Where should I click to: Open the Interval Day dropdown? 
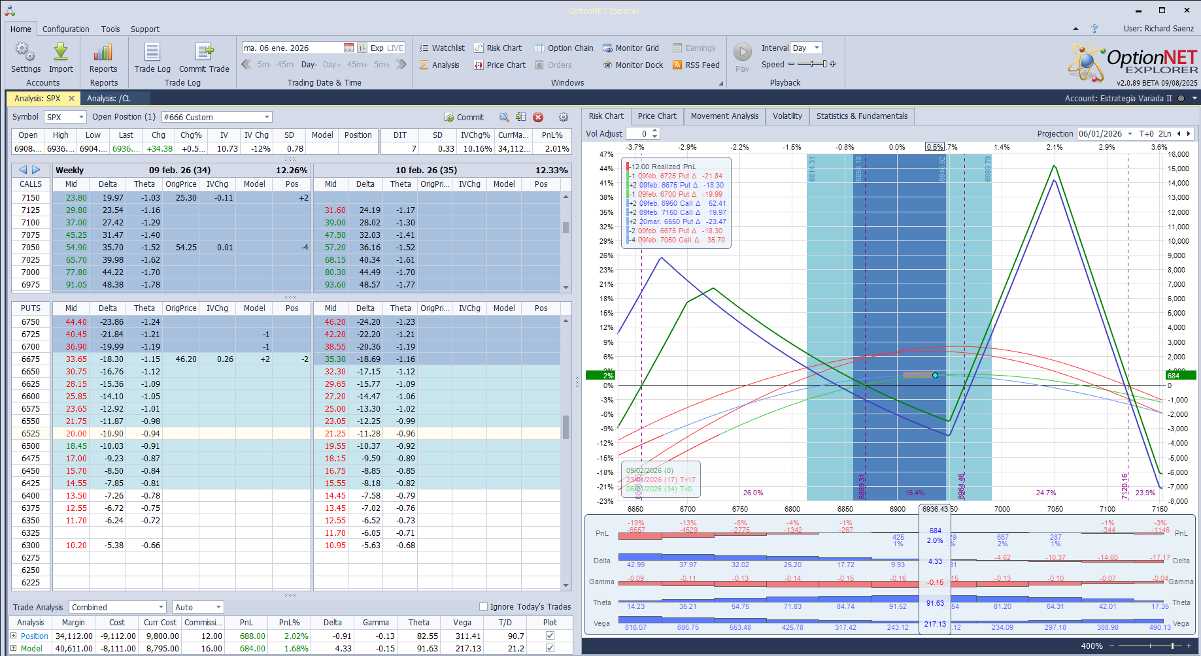point(817,48)
